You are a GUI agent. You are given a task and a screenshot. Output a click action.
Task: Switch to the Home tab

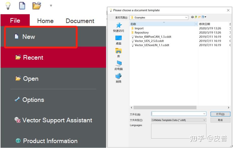pos(45,21)
